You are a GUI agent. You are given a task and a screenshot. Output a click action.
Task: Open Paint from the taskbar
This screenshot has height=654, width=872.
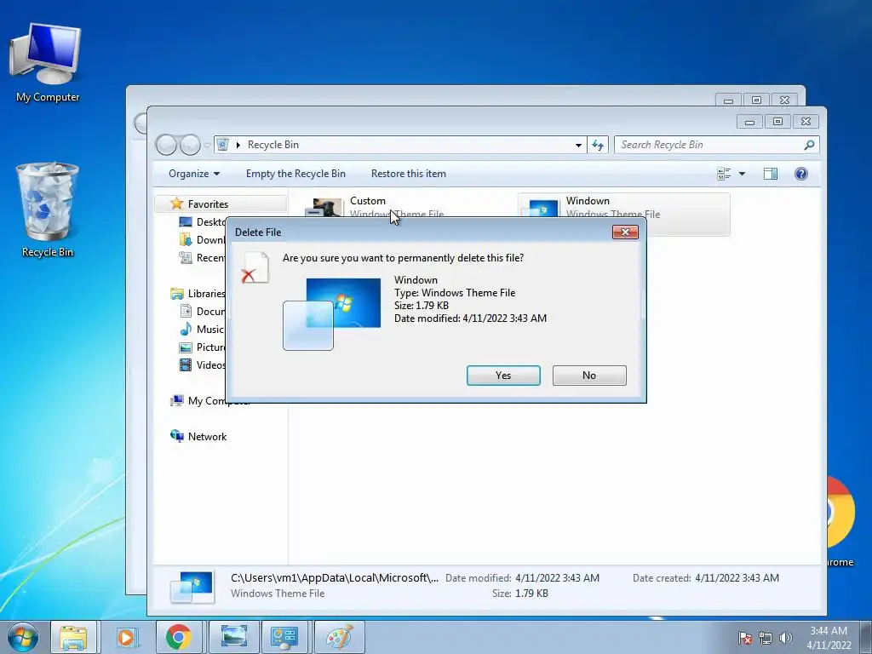(339, 637)
